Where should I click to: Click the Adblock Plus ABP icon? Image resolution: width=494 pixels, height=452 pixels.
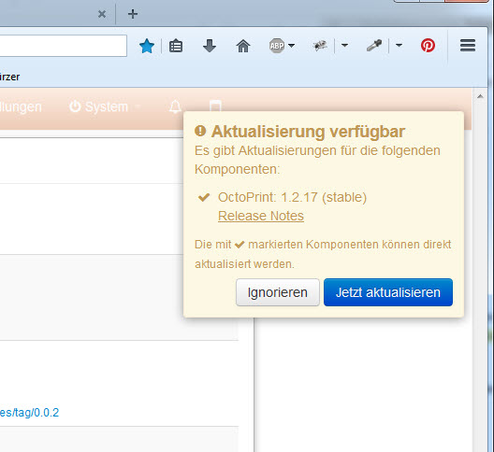277,46
